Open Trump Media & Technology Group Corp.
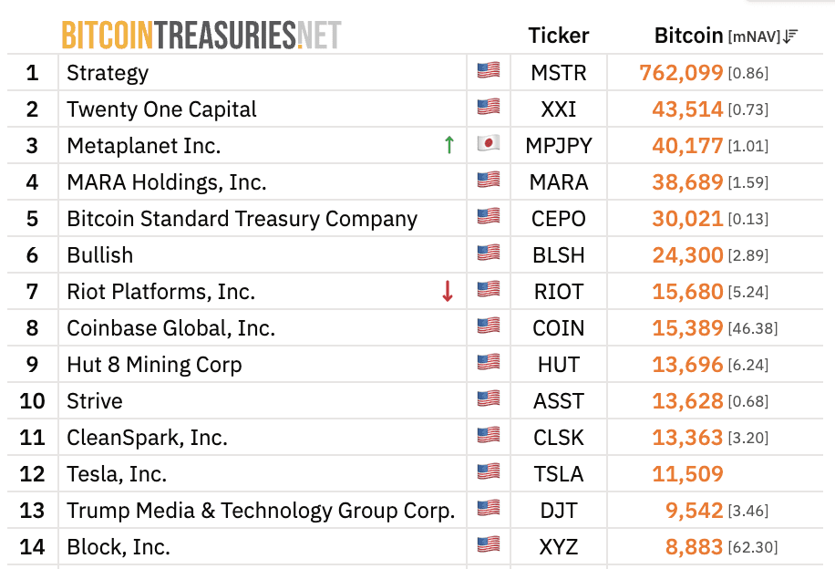Image resolution: width=835 pixels, height=569 pixels. 261,511
